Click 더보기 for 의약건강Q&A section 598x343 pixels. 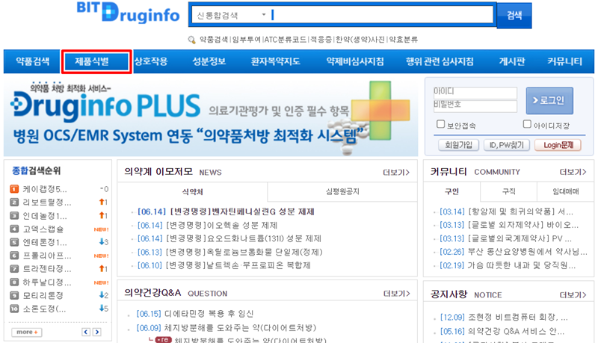click(397, 294)
